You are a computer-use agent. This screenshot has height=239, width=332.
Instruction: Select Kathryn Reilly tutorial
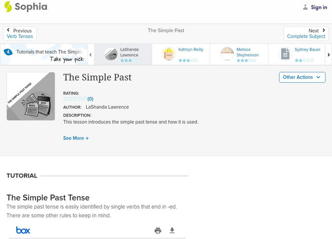(x=181, y=54)
